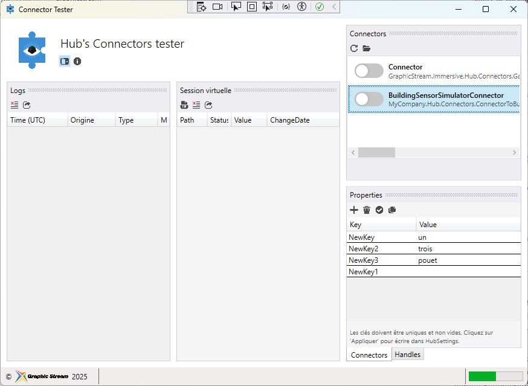Toggle the Connector switch on
The width and height of the screenshot is (528, 386).
click(x=369, y=71)
